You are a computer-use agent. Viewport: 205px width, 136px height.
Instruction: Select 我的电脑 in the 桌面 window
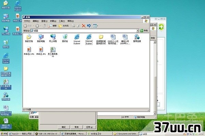click(x=41, y=38)
